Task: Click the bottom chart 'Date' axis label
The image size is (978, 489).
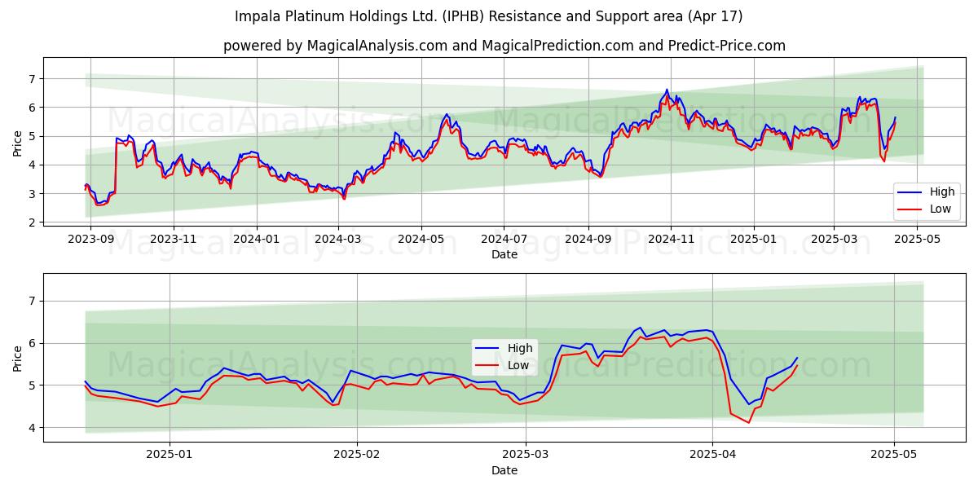Action: point(504,471)
